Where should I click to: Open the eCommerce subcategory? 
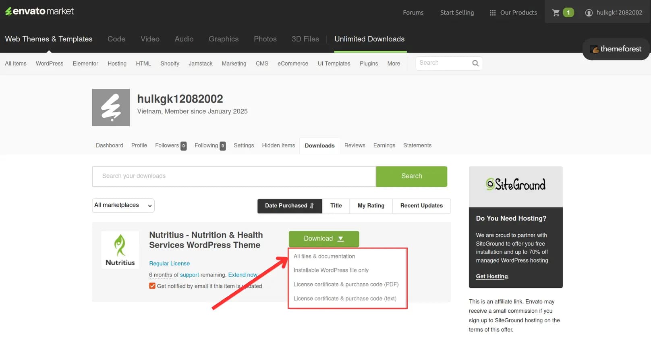coord(293,63)
